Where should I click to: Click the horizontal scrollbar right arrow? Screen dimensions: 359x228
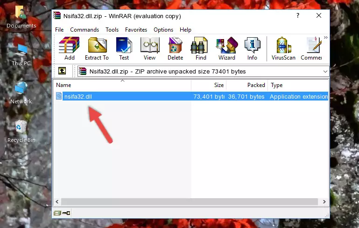(x=324, y=202)
